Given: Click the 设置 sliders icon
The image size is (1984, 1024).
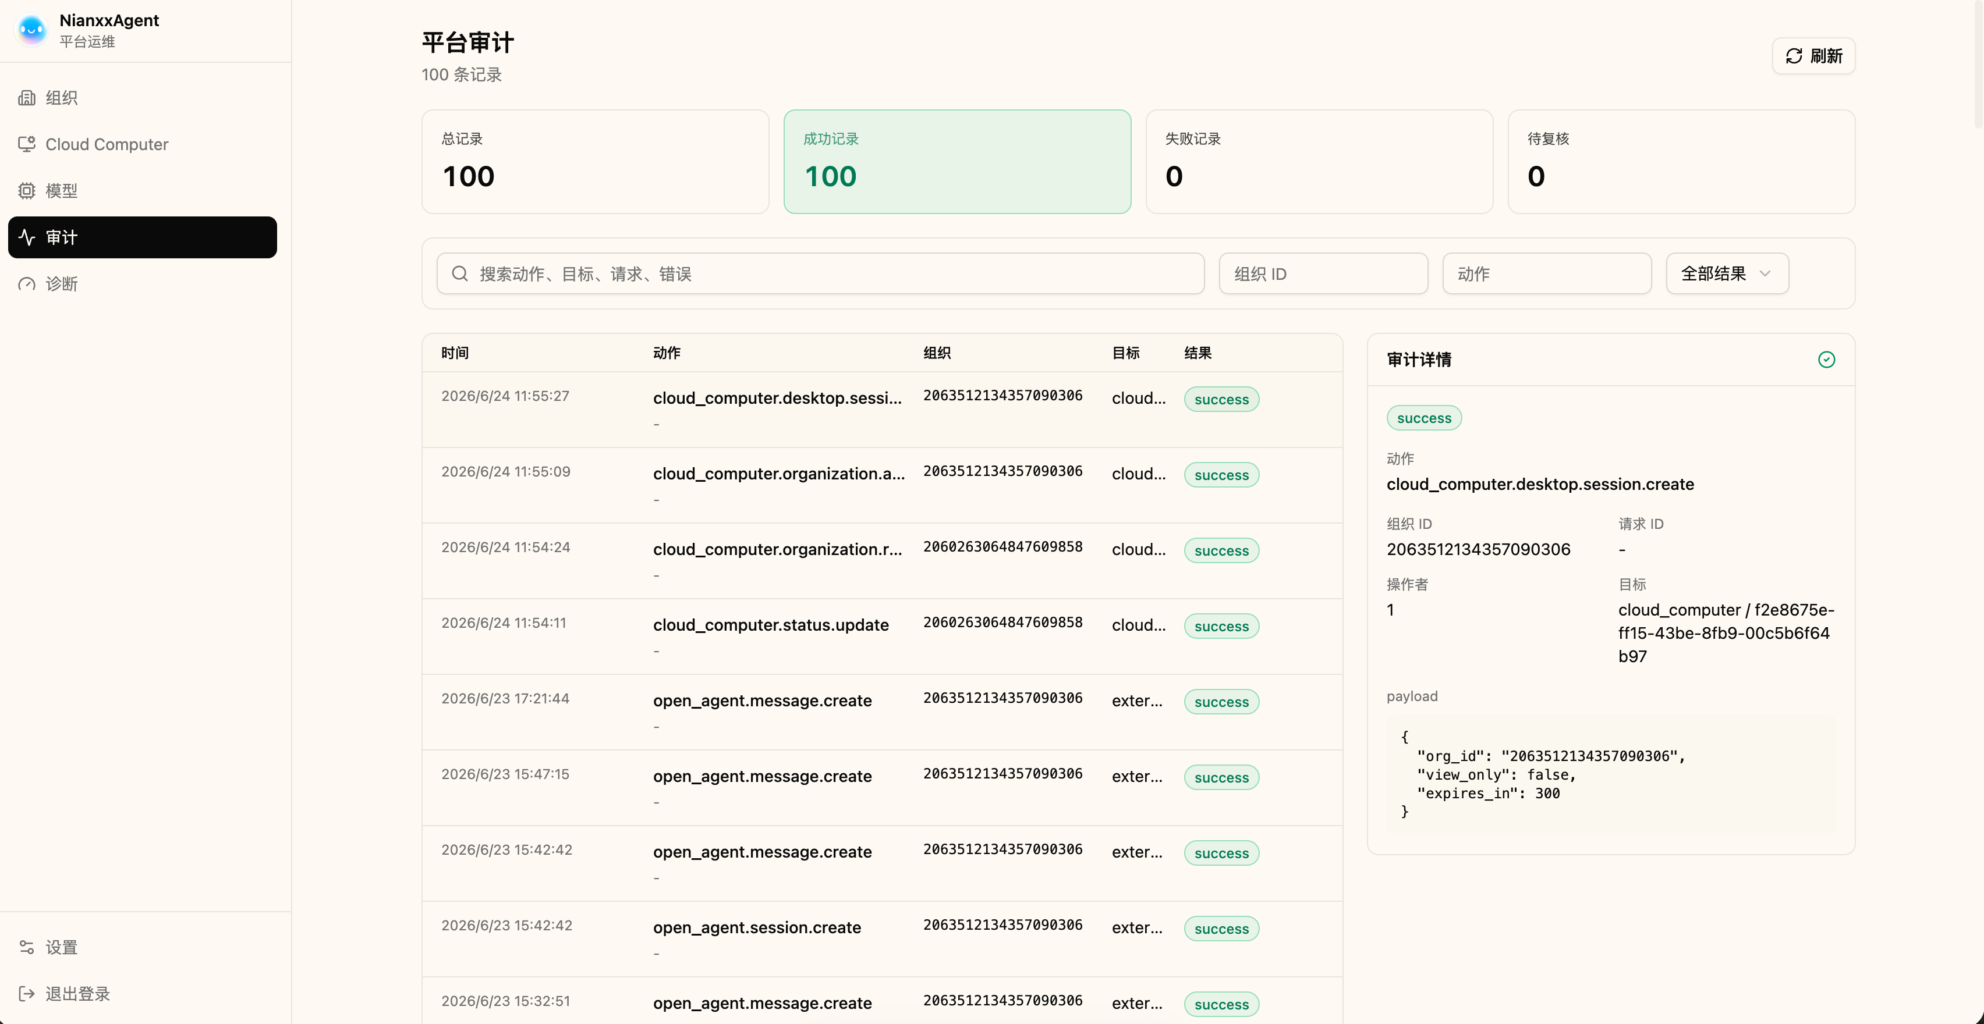Looking at the screenshot, I should (27, 947).
